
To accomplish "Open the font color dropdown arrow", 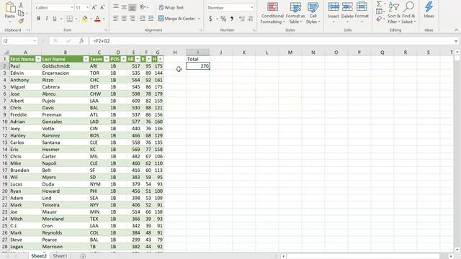I will click(104, 19).
